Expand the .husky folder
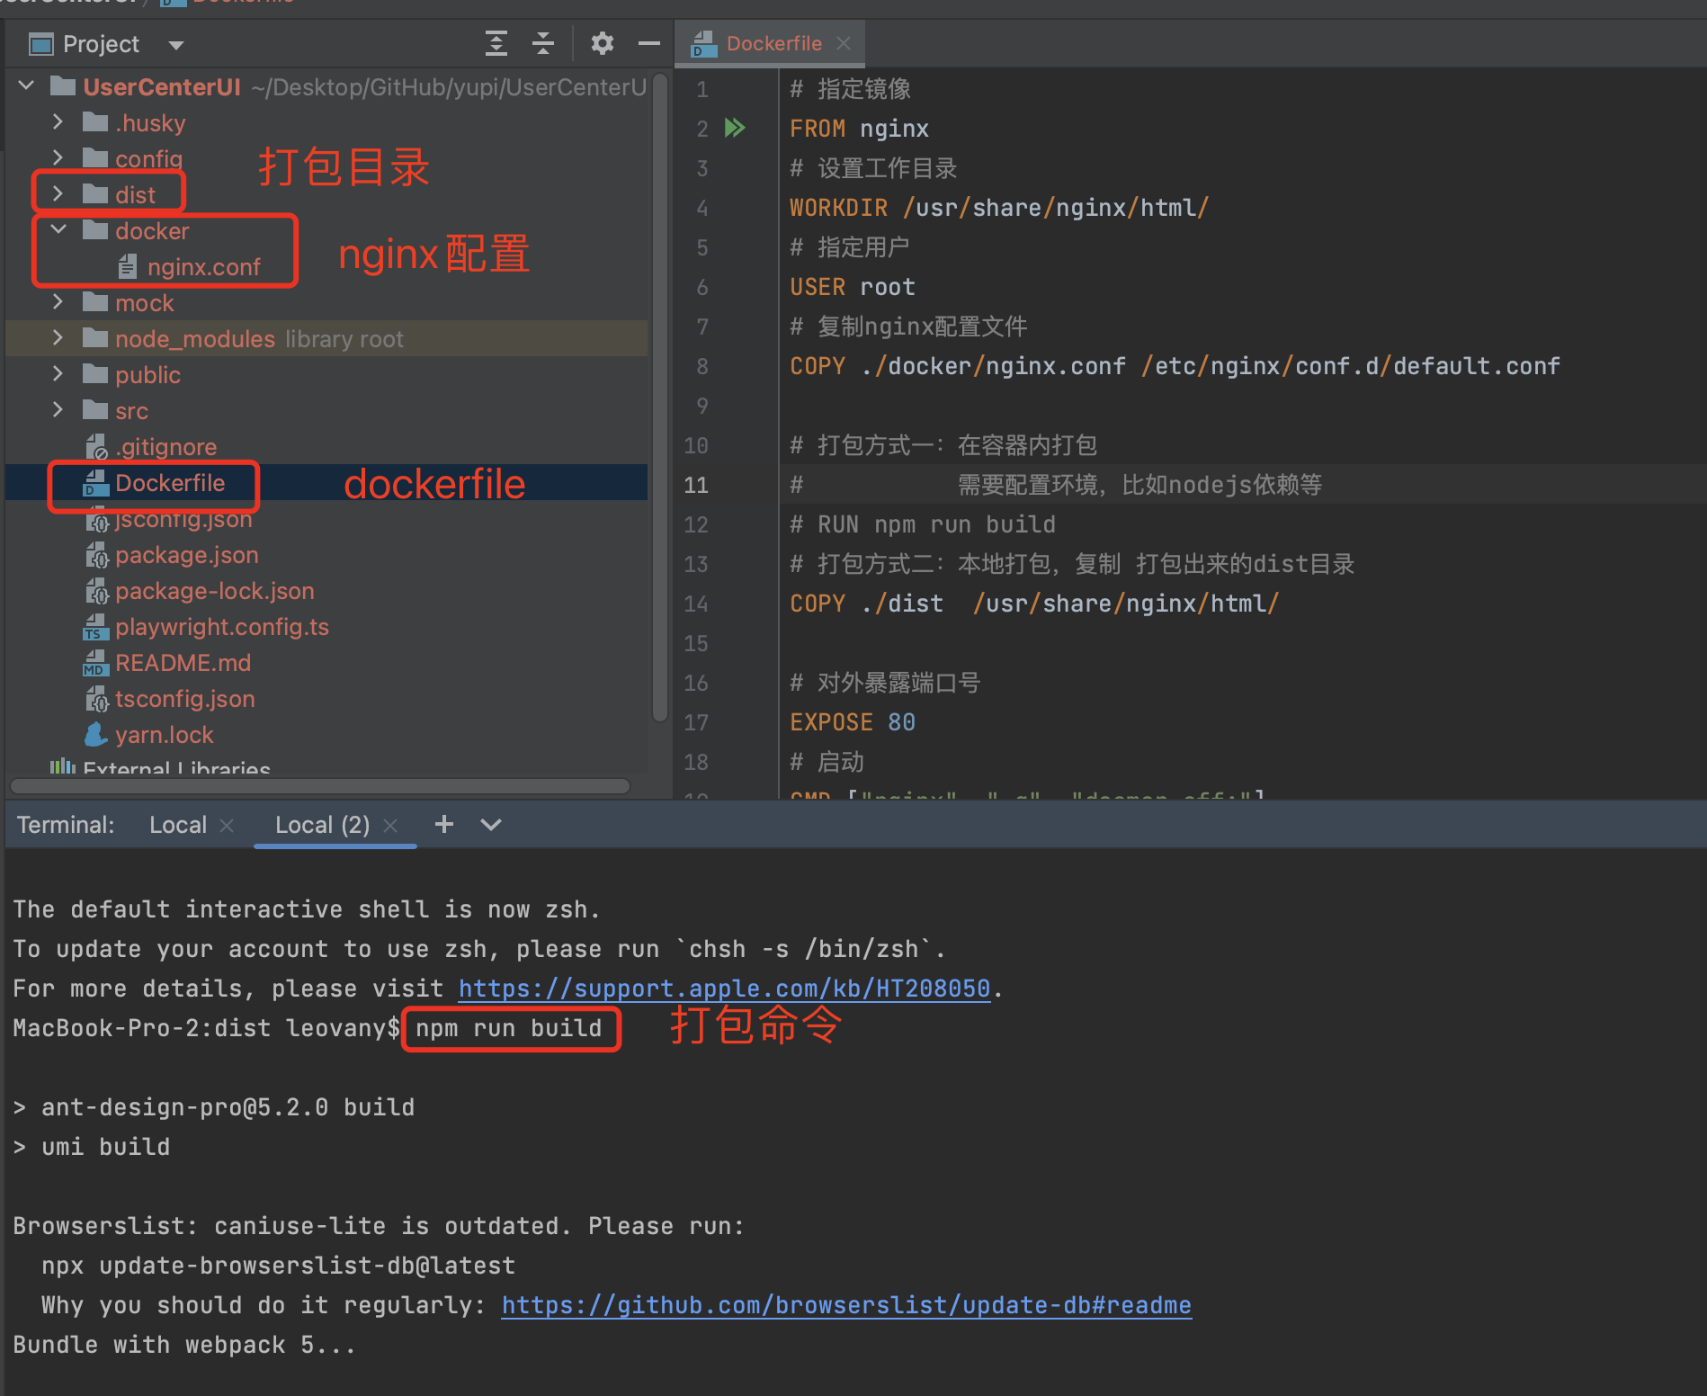This screenshot has width=1707, height=1396. (x=58, y=122)
